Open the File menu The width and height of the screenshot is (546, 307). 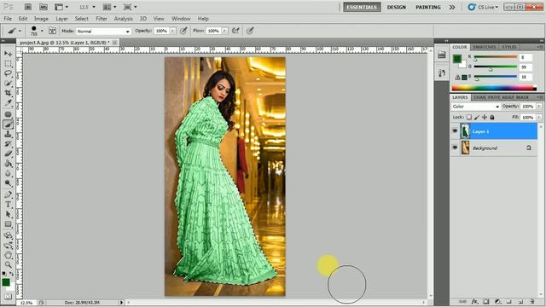[x=8, y=19]
